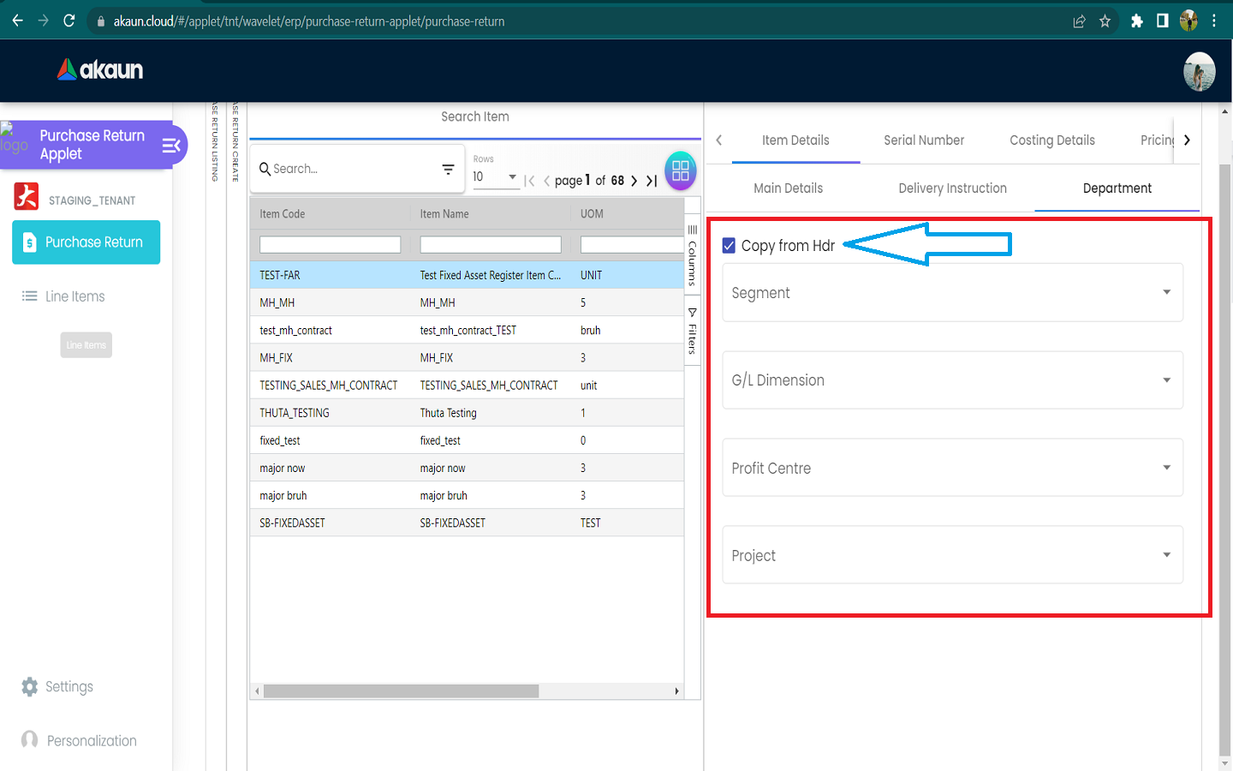Switch to the Serial Number tab
Image resolution: width=1233 pixels, height=771 pixels.
click(x=923, y=140)
